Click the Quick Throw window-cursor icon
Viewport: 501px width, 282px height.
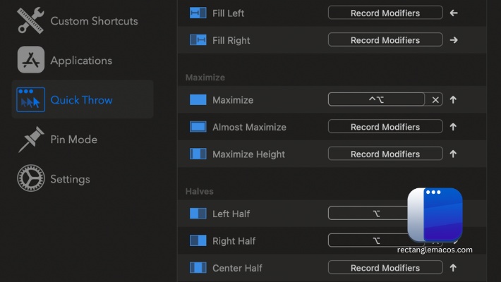coord(30,99)
